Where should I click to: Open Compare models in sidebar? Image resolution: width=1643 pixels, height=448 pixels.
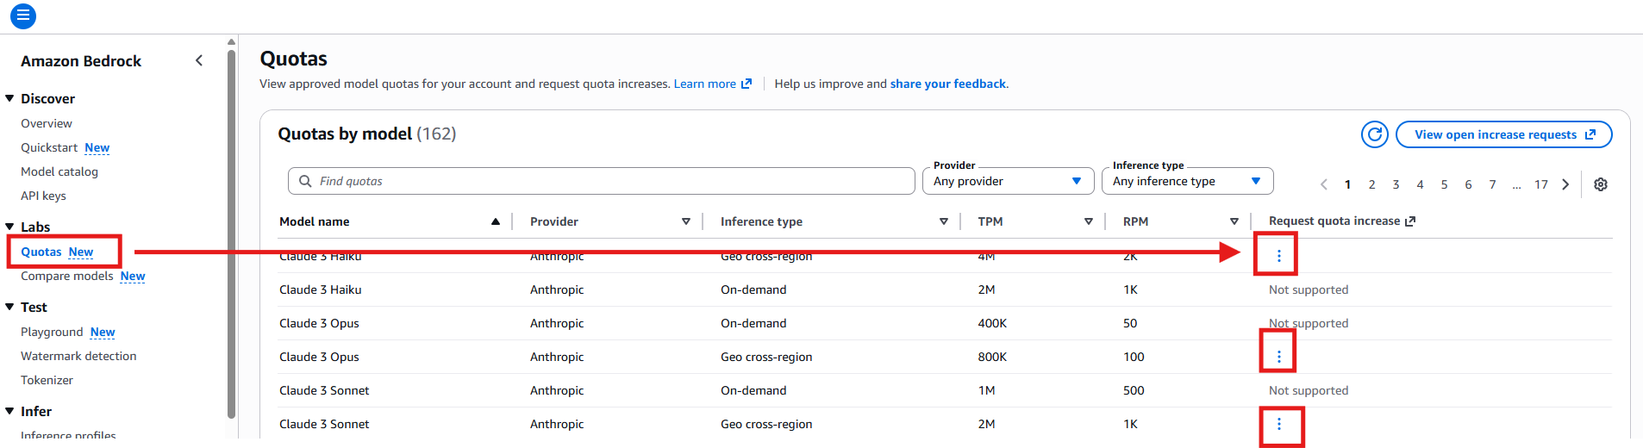[67, 276]
